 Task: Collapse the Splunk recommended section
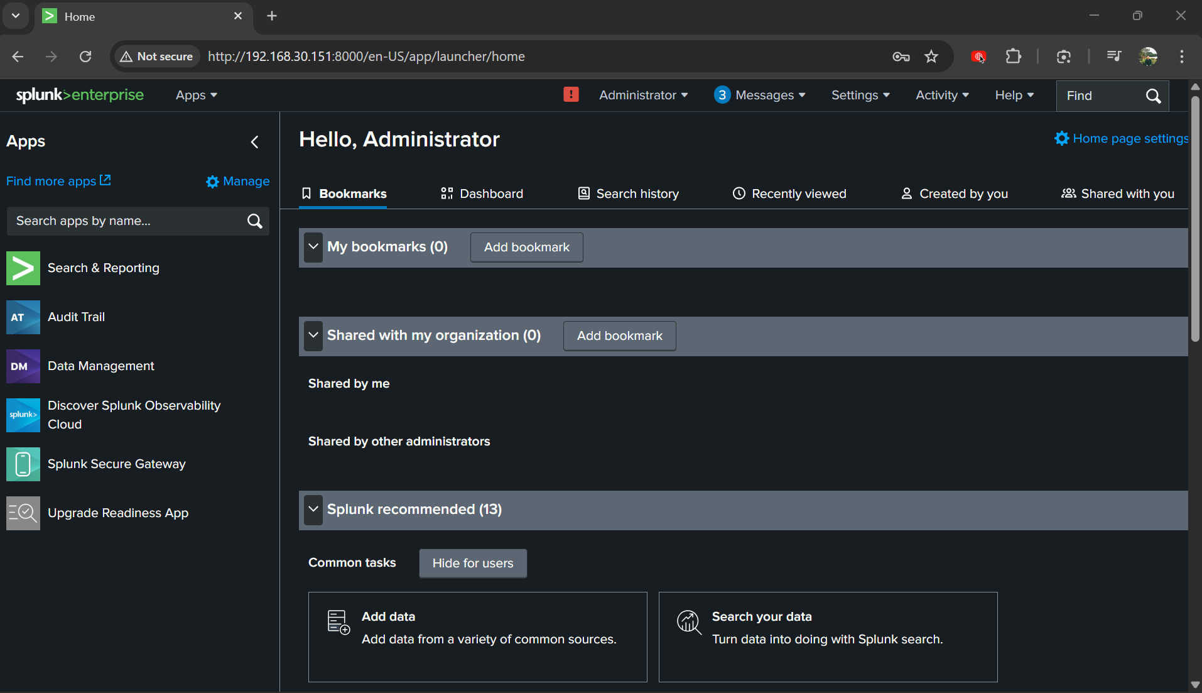pos(313,510)
